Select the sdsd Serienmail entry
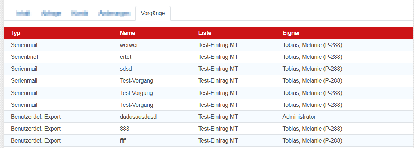Screen dimensions: 414x148 click(127, 69)
